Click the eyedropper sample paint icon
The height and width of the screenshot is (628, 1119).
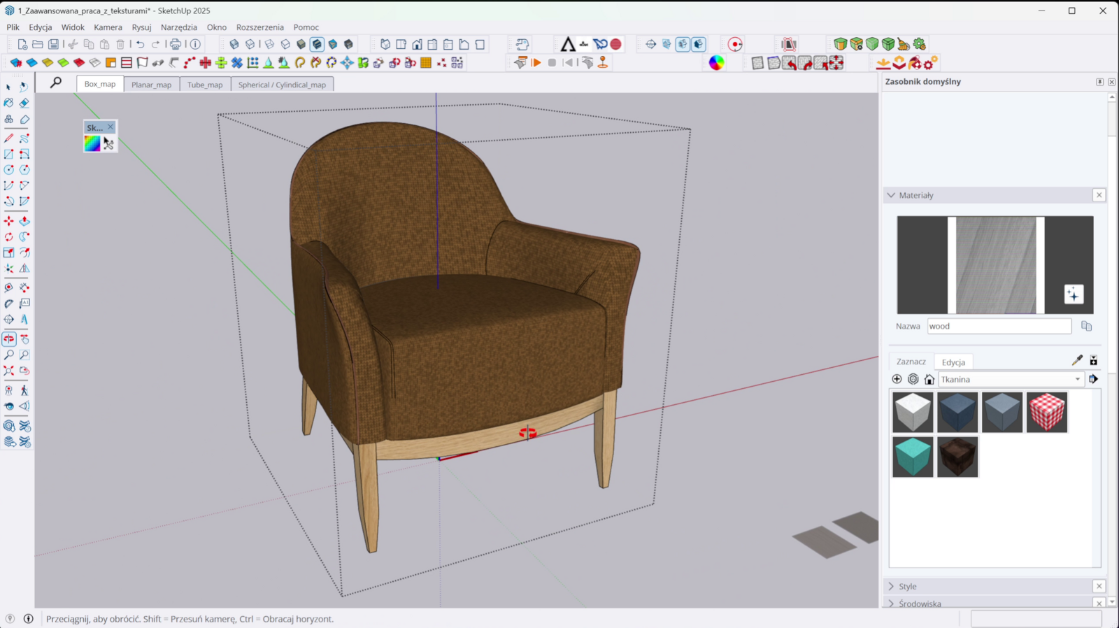point(1077,360)
